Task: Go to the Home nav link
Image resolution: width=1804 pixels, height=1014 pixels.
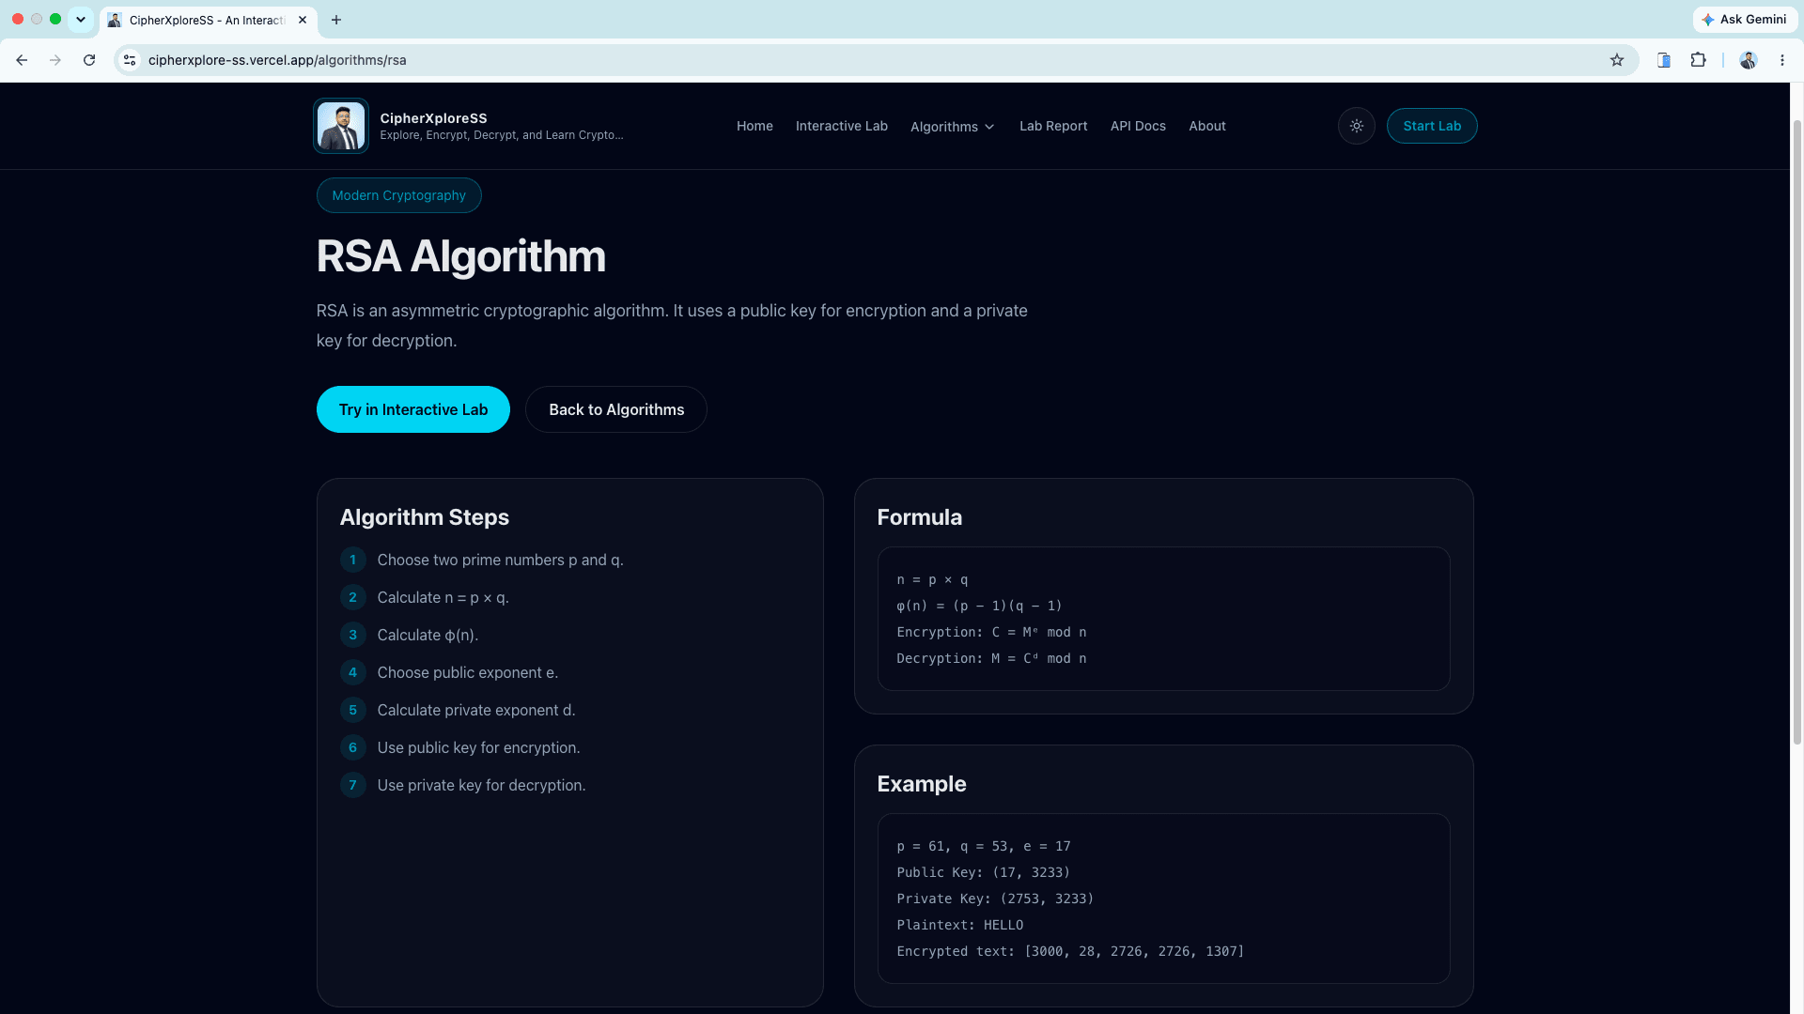Action: [754, 126]
